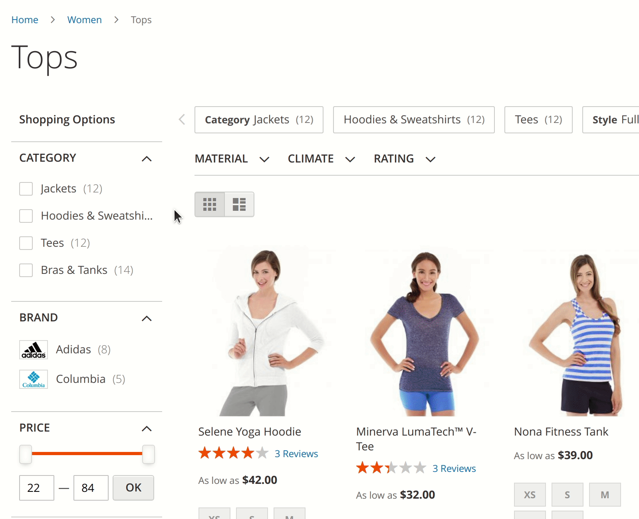Click the left arrow beside filter chips
The width and height of the screenshot is (639, 519).
coord(181,119)
